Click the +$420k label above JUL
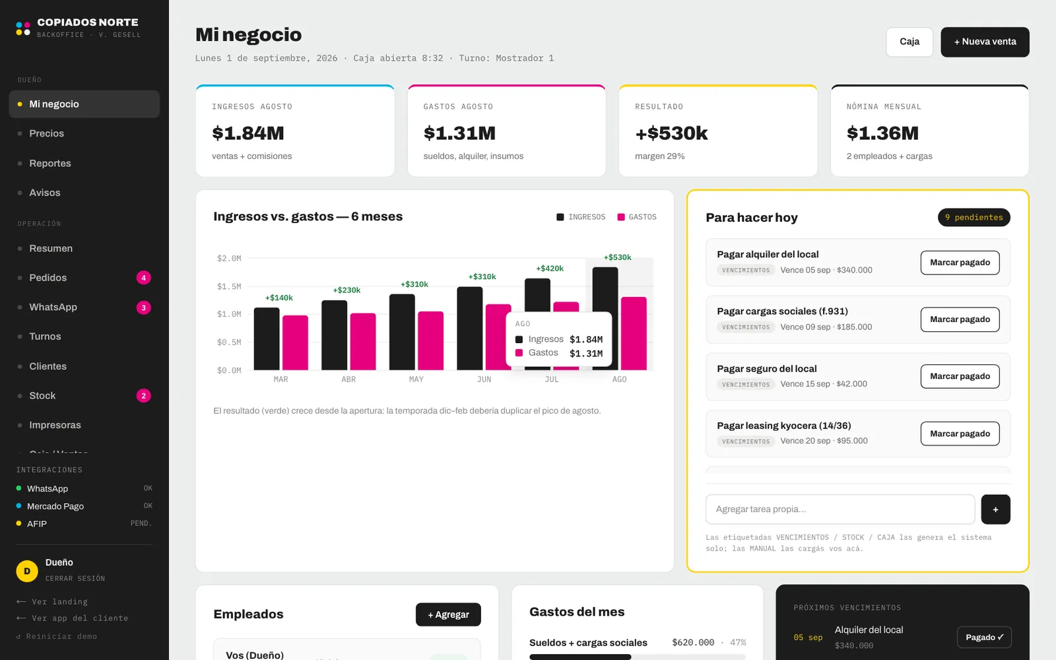1056x660 pixels. tap(550, 269)
